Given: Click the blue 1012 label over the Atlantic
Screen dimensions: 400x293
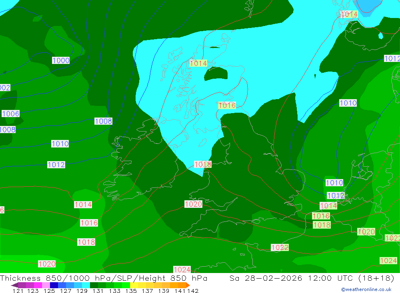Looking at the screenshot, I should tap(56, 164).
